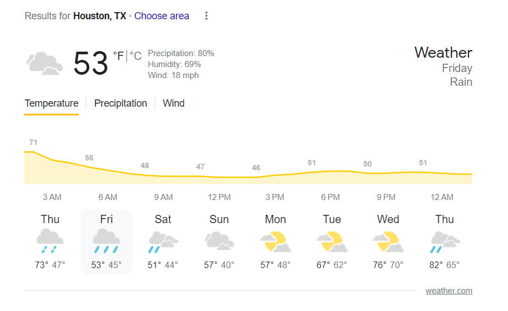Switch temperature units to °C
508x311 pixels.
click(x=136, y=56)
